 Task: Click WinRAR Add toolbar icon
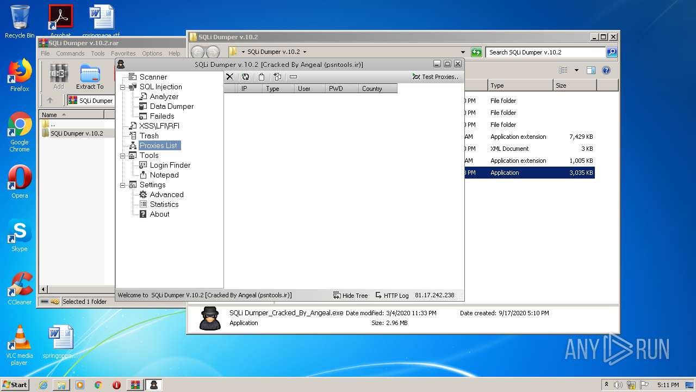tap(59, 77)
